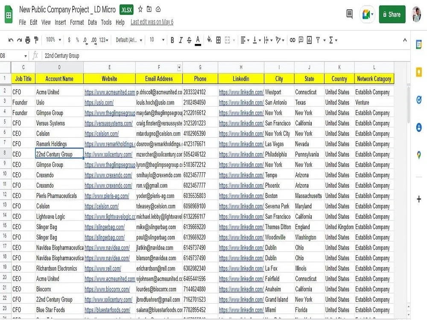Viewport: 427px width, 320px height.
Task: Open the comment history icon
Action: pos(349,14)
